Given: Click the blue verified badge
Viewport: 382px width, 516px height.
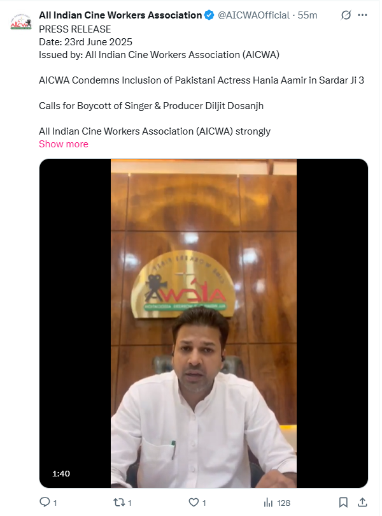Looking at the screenshot, I should [x=209, y=15].
